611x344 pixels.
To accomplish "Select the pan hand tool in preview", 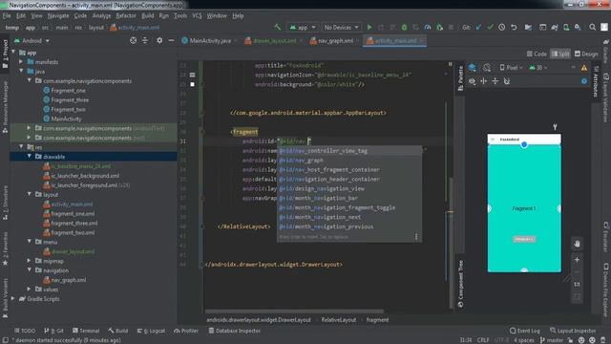I will pos(577,244).
